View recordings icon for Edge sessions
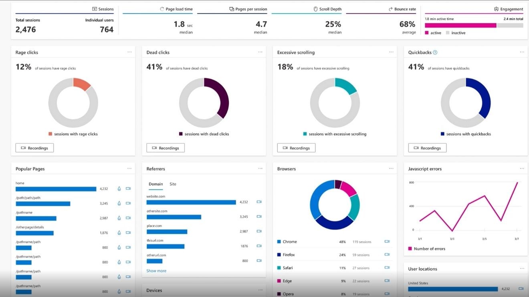The width and height of the screenshot is (529, 297). coord(387,281)
